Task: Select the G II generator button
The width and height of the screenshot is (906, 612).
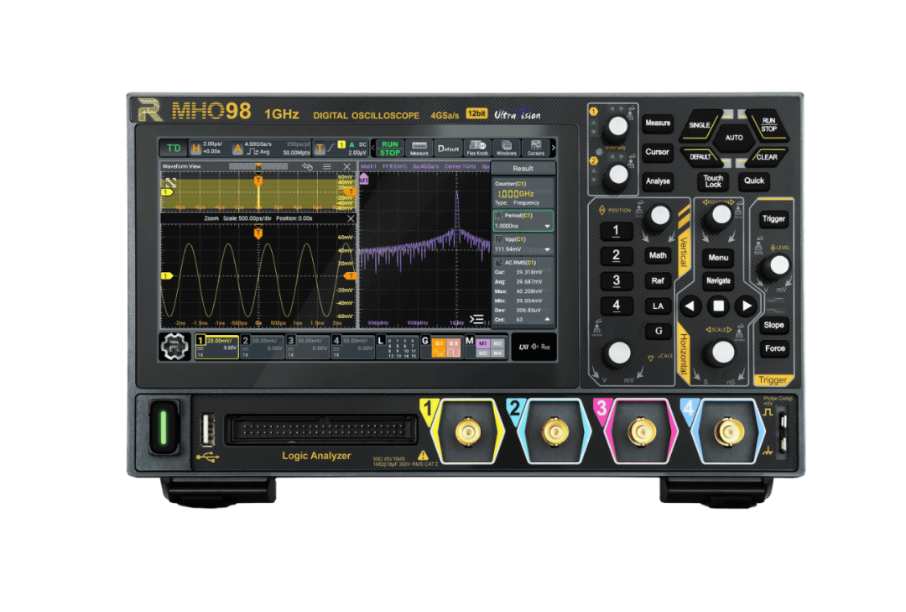Action: [x=454, y=347]
